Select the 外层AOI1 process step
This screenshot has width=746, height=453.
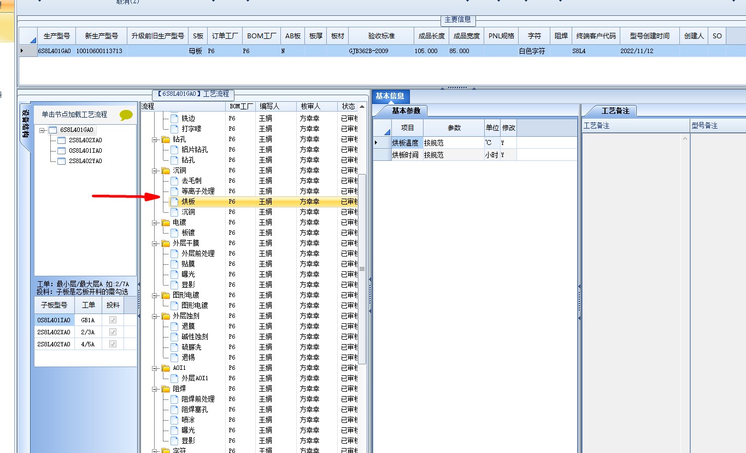coord(195,378)
